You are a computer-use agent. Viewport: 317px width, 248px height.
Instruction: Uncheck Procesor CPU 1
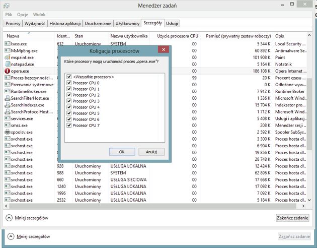(69, 89)
